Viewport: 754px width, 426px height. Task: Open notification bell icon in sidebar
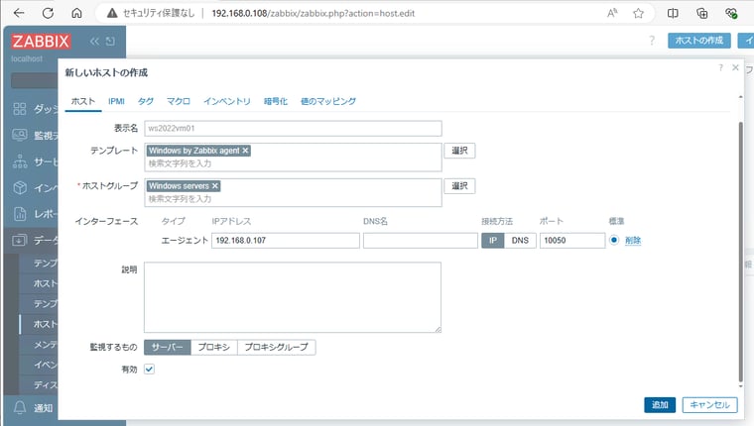pyautogui.click(x=20, y=408)
